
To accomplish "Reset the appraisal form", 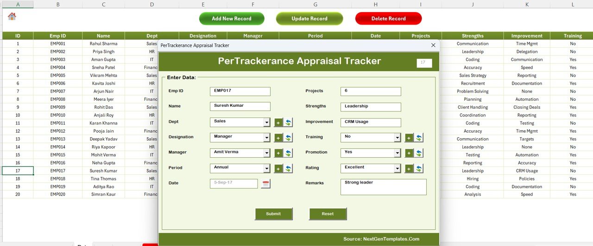I will click(x=328, y=214).
